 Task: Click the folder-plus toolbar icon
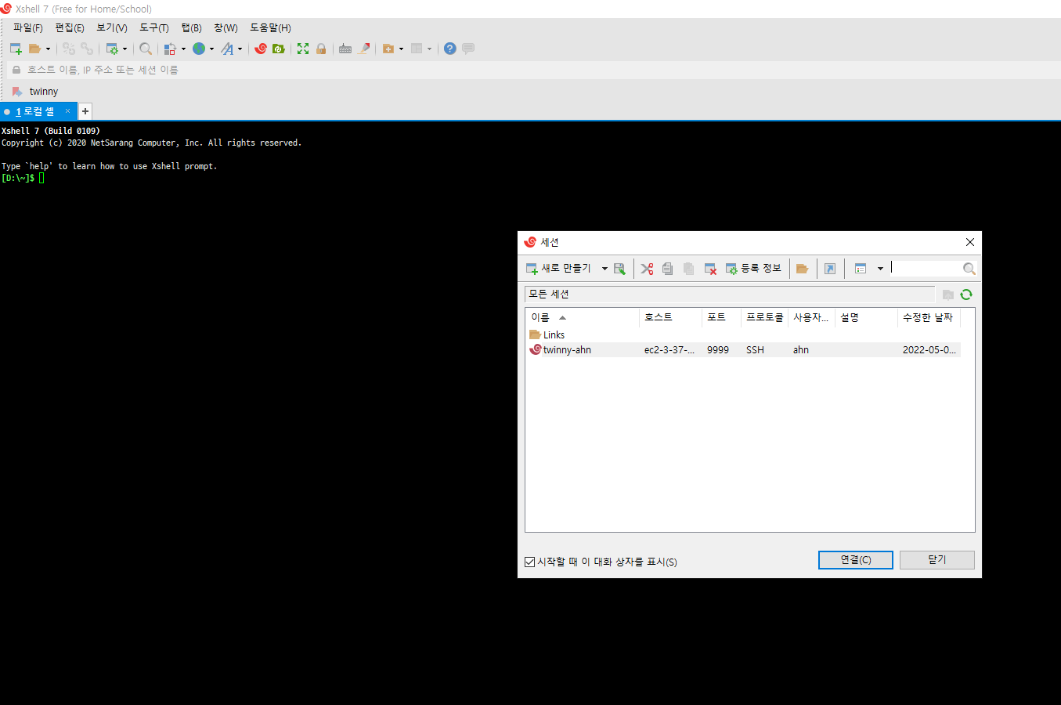tap(388, 49)
